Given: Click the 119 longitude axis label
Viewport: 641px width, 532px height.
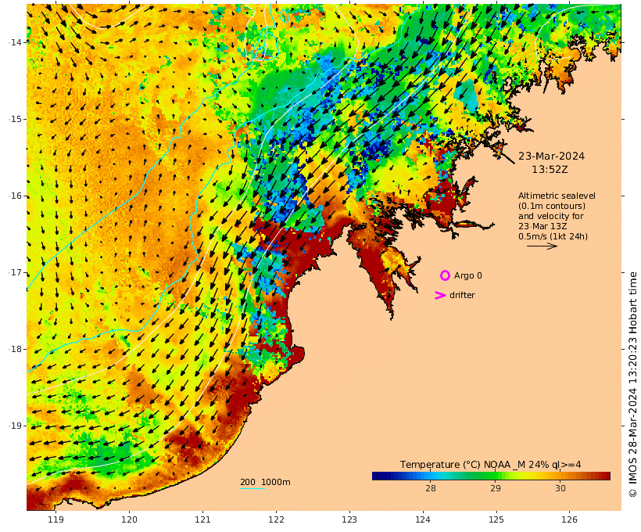Looking at the screenshot, I should pyautogui.click(x=56, y=519).
